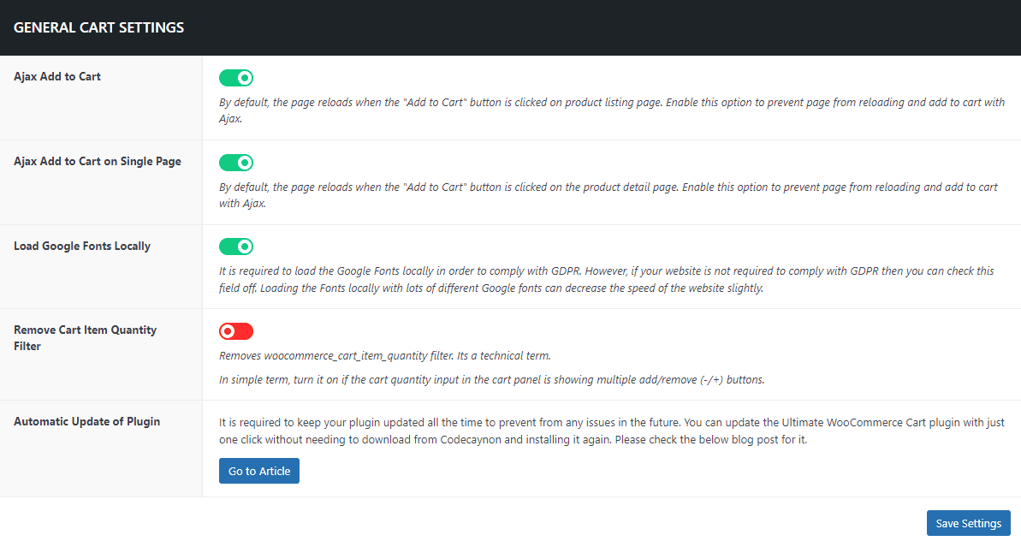The height and width of the screenshot is (541, 1021).
Task: Click the description about product detail page reload
Action: (x=608, y=195)
